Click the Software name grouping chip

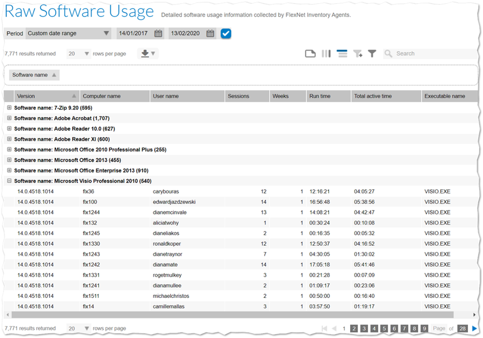coord(33,75)
